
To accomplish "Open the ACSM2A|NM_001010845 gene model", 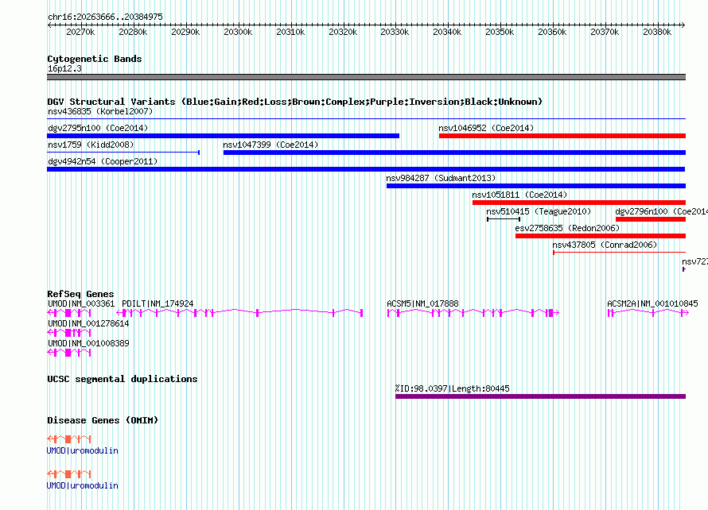I will pos(648,312).
